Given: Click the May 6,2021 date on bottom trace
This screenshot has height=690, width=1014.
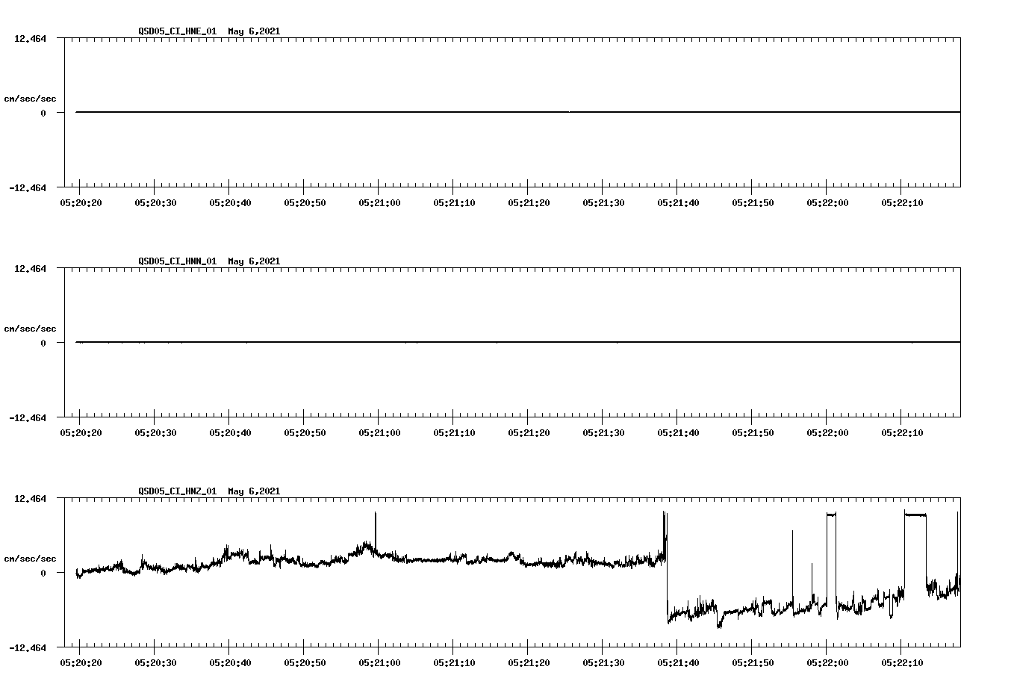Looking at the screenshot, I should (x=253, y=491).
